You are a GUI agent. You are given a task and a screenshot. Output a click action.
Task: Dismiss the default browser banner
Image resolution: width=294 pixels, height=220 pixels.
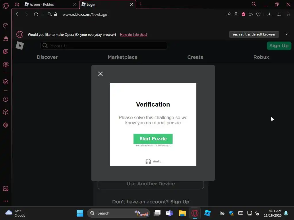point(287,34)
